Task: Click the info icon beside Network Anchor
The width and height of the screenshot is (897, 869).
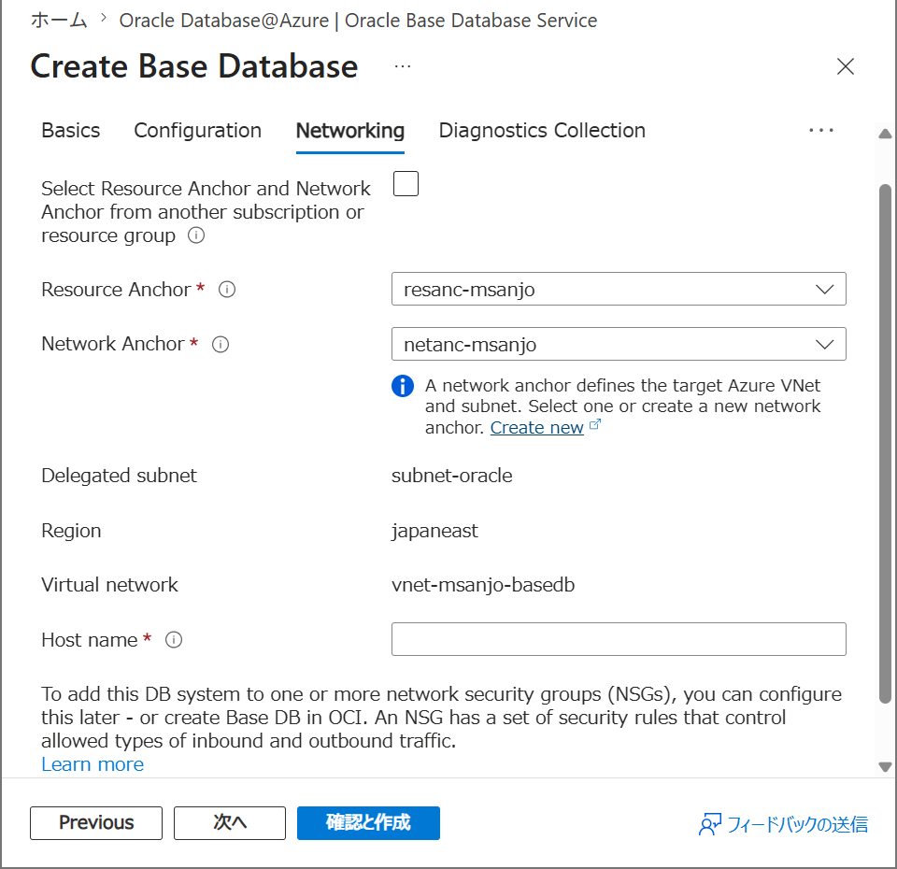Action: pos(221,345)
